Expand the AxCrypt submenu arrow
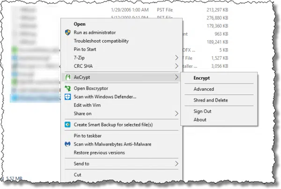Image resolution: width=281 pixels, height=189 pixels. click(177, 77)
